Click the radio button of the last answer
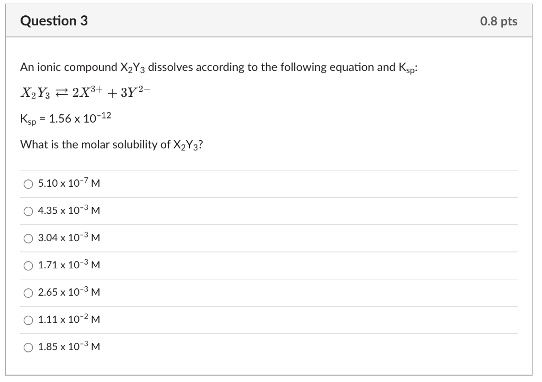The image size is (542, 382). [x=28, y=348]
